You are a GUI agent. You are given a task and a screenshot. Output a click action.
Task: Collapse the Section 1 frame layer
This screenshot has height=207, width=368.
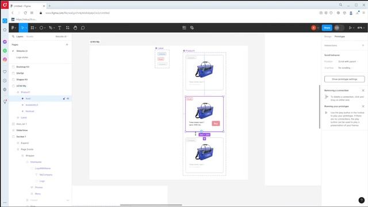point(13,137)
